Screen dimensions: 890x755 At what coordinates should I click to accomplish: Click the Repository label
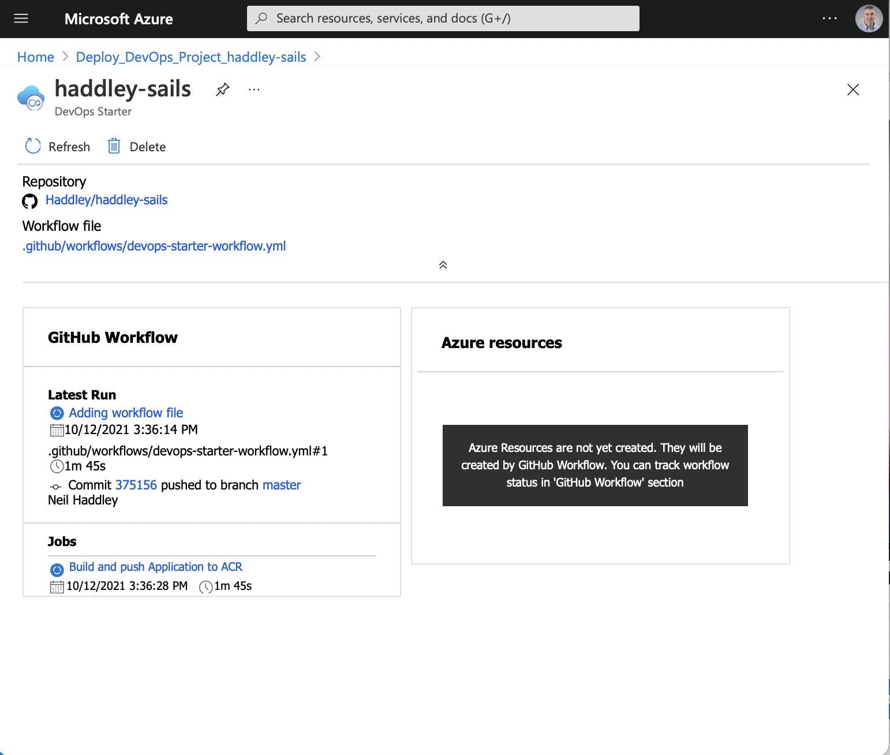[x=54, y=182]
